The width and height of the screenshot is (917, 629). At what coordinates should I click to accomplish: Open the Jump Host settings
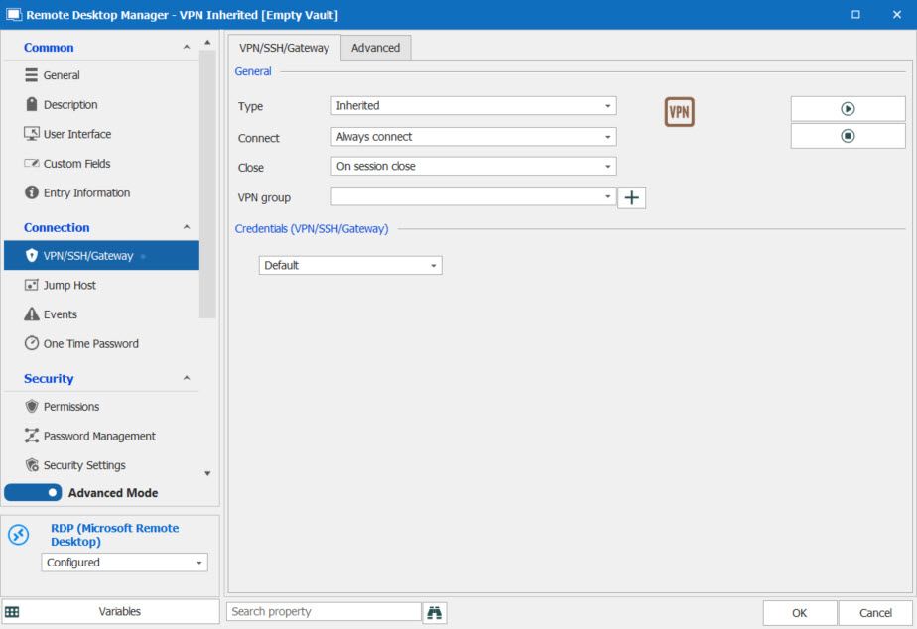69,285
